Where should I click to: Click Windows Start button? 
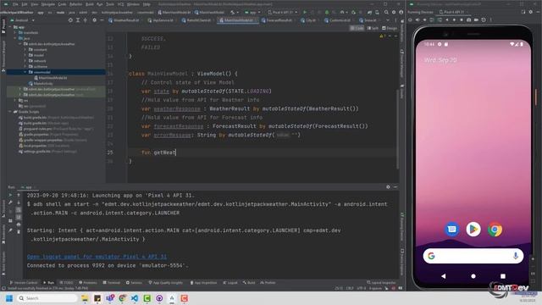(x=9, y=298)
